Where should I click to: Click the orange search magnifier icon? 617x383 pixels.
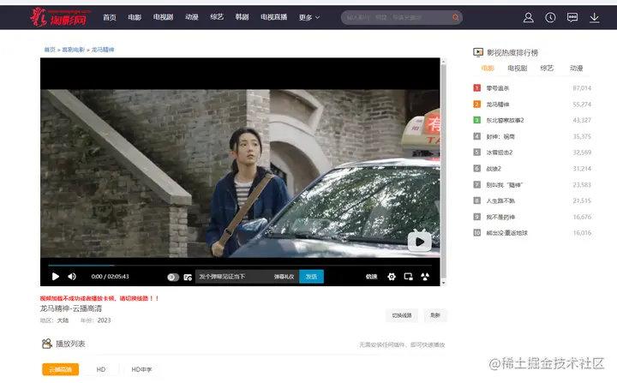(x=455, y=17)
